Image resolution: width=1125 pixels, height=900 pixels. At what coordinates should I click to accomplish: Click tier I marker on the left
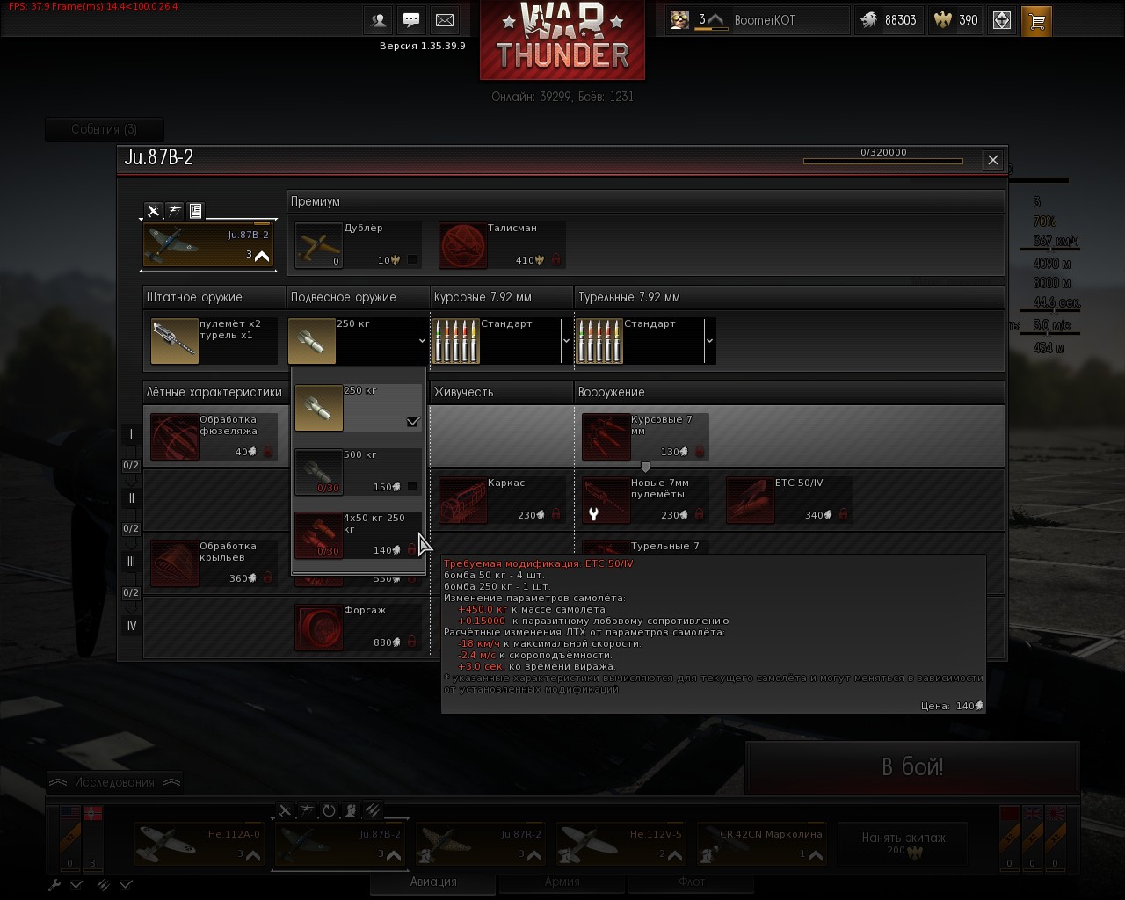131,434
